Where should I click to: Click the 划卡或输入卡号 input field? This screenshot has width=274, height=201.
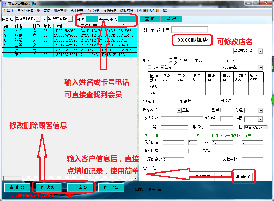point(189,30)
